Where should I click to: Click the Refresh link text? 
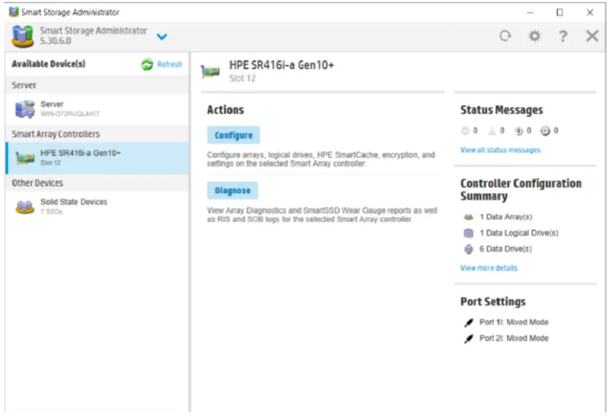[x=169, y=64]
